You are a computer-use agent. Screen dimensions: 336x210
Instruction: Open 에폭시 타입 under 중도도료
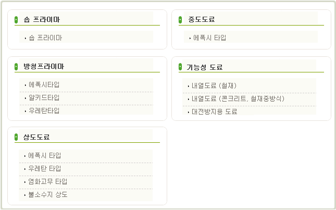tap(210, 38)
